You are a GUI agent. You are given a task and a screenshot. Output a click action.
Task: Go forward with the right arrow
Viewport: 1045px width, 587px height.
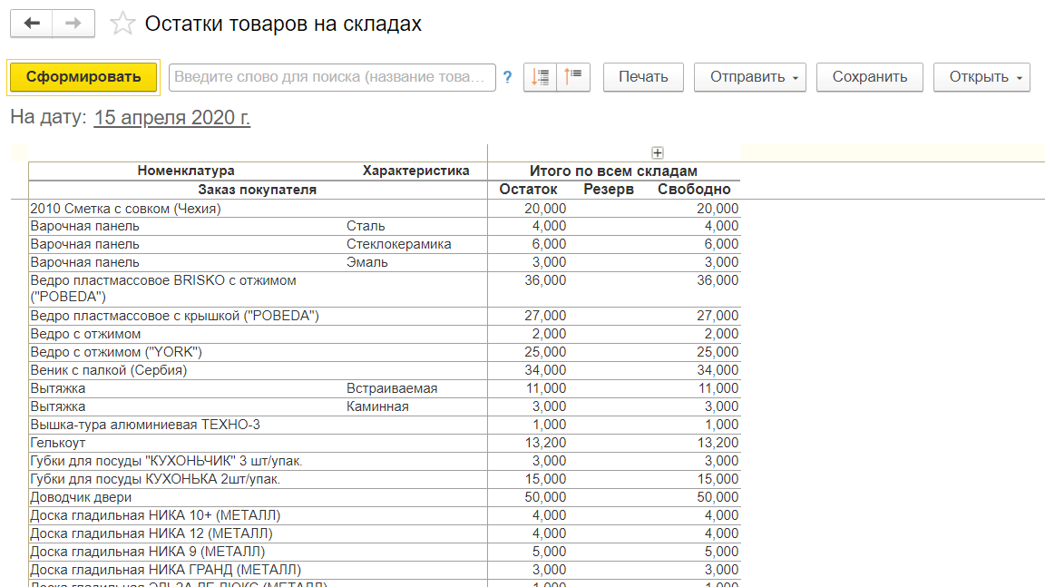[73, 24]
